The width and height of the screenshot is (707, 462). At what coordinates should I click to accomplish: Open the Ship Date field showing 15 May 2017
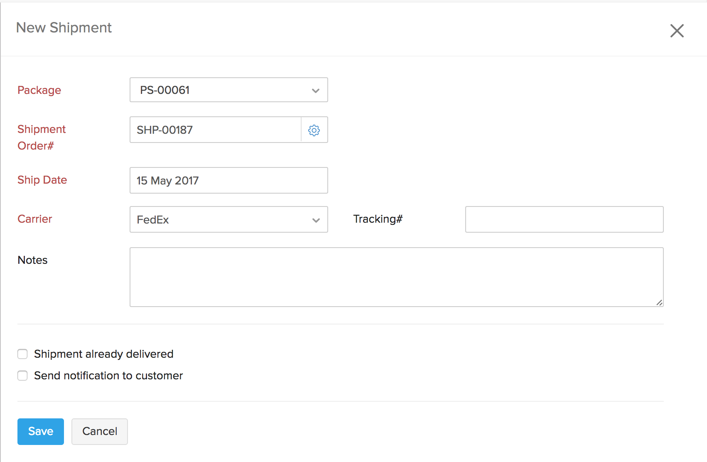coord(228,180)
